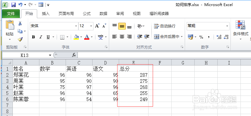This screenshot has height=116, width=251.
Task: Toggle Bold formatting
Action: [x=33, y=37]
